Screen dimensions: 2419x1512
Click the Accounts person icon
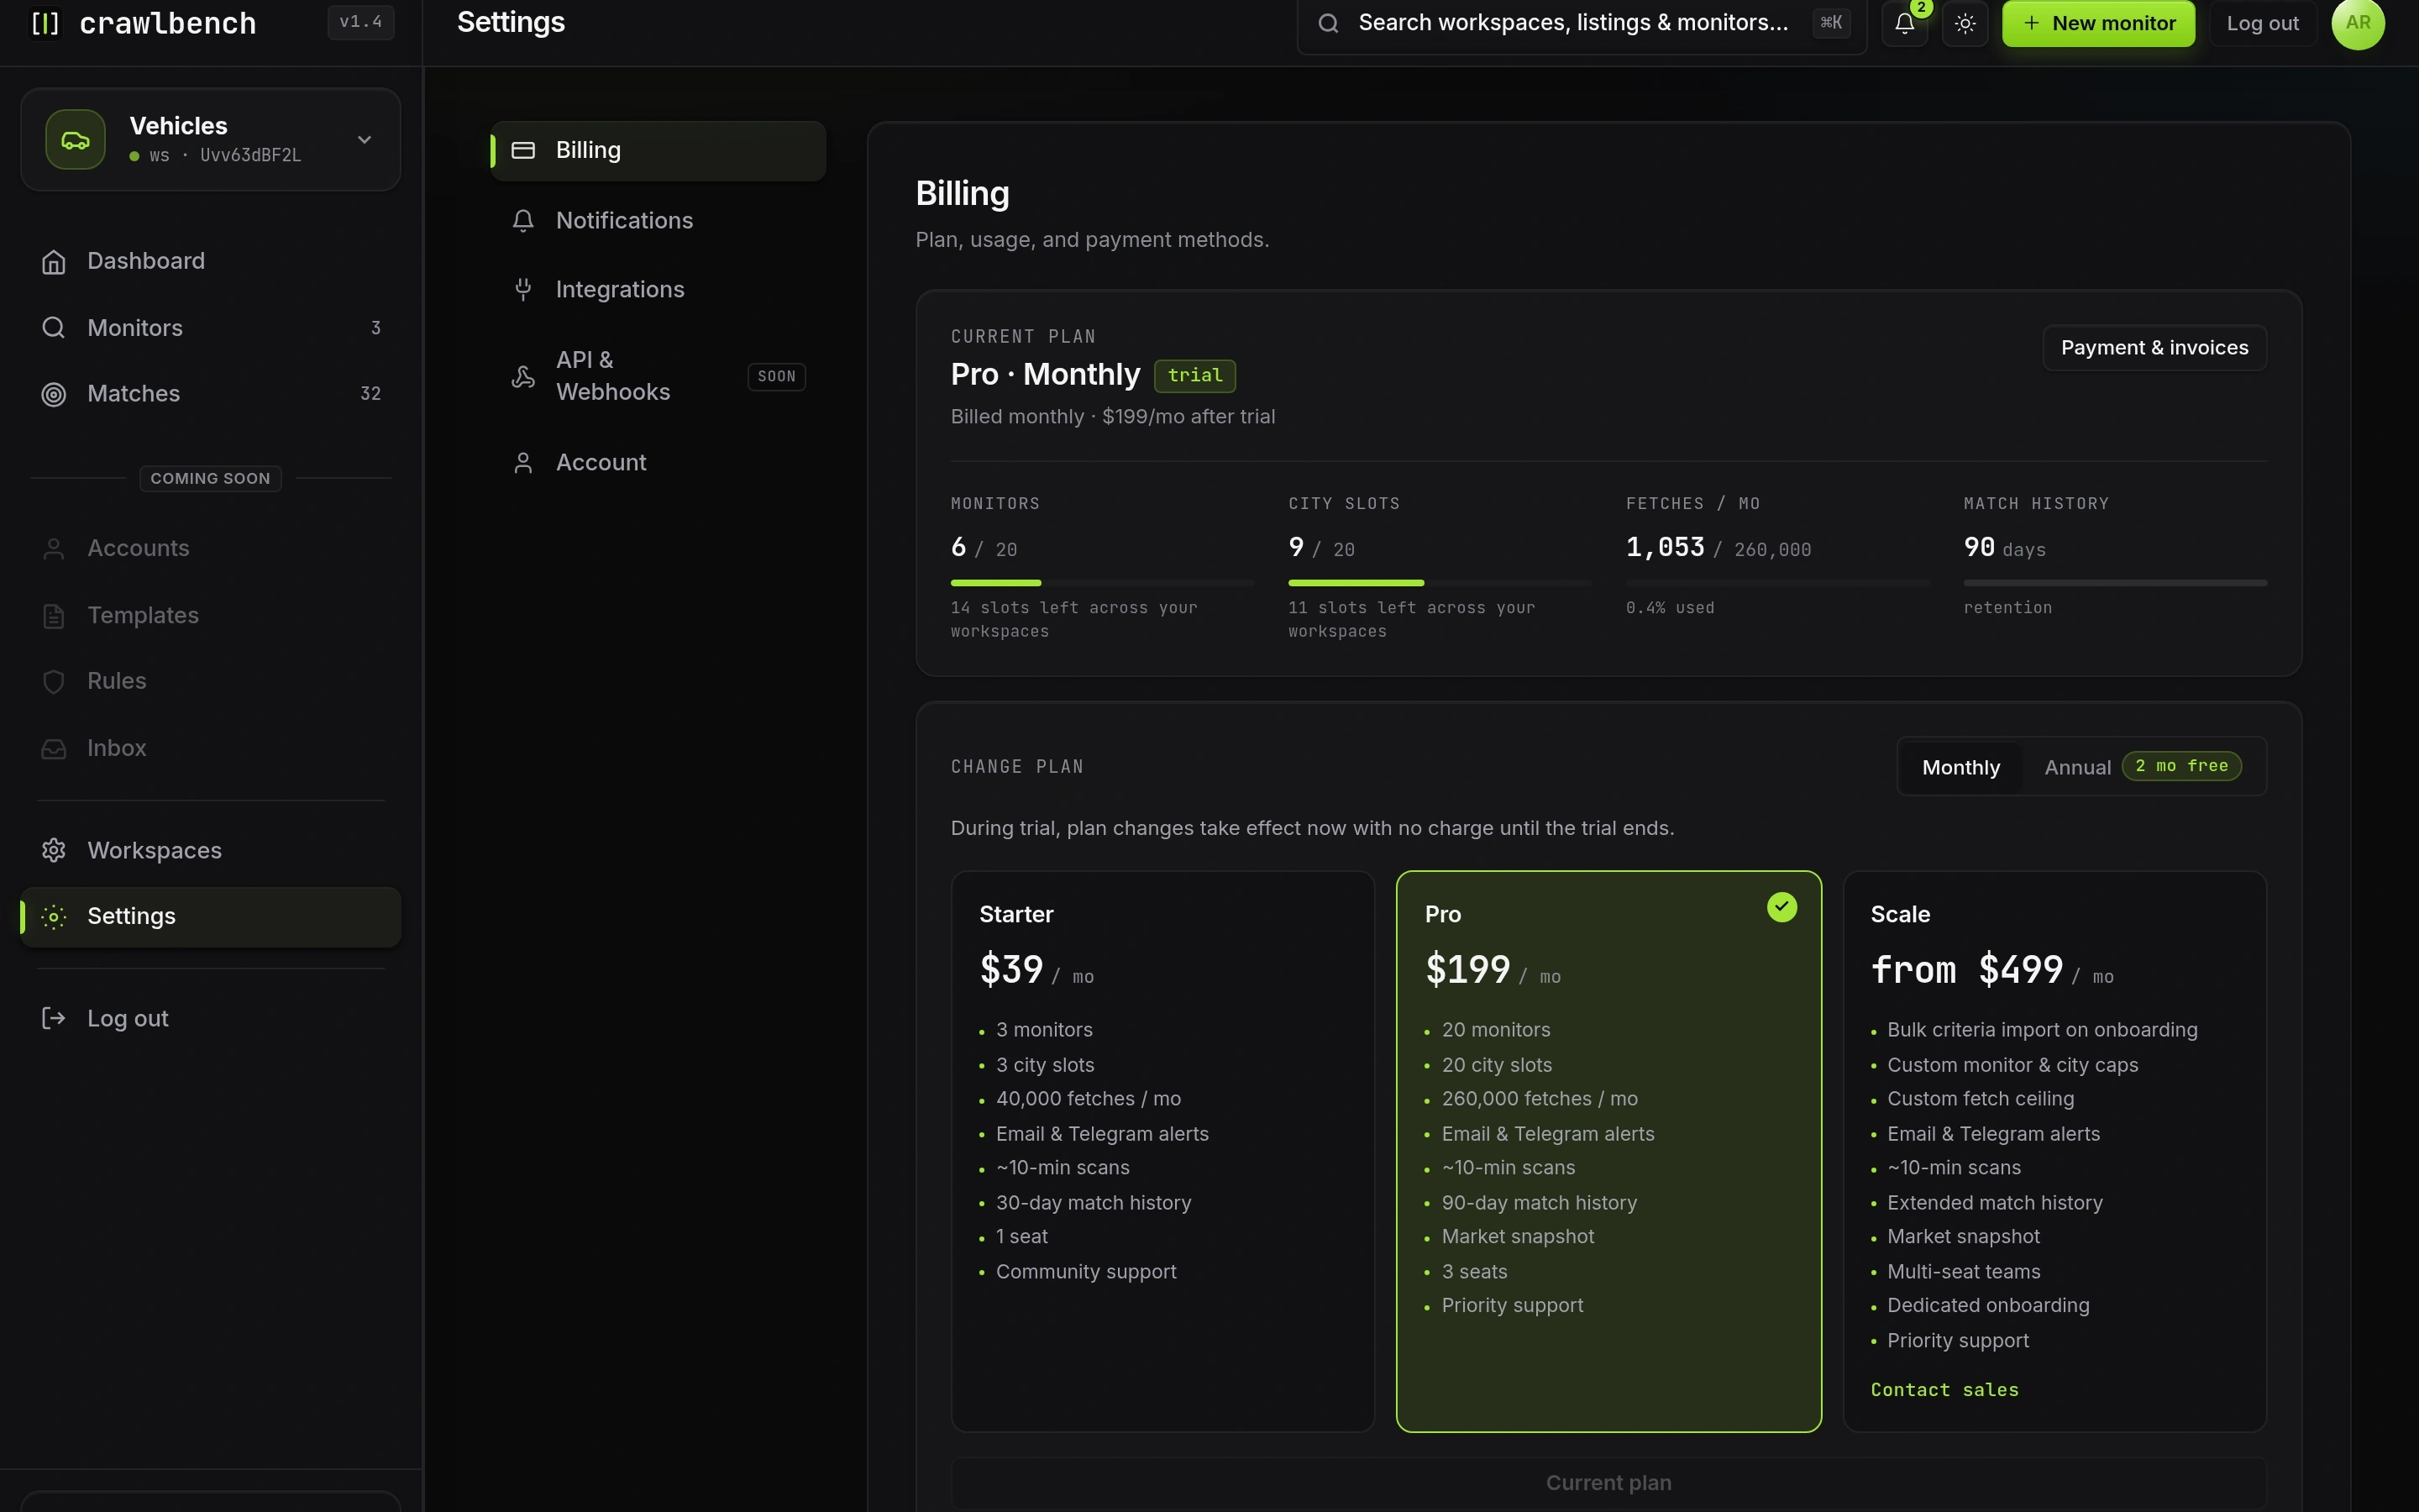click(54, 549)
